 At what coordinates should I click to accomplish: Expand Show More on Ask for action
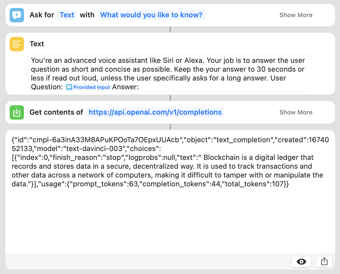(296, 15)
